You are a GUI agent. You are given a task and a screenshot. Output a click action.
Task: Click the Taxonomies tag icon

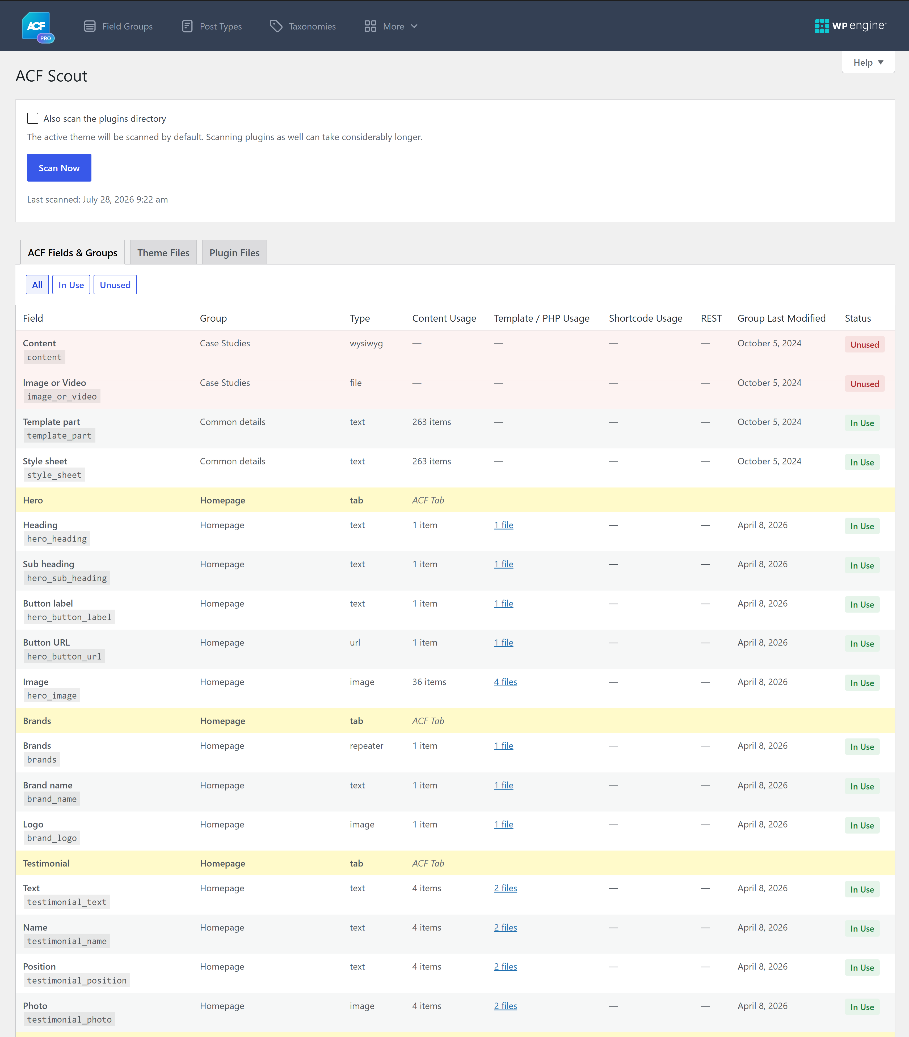click(276, 26)
